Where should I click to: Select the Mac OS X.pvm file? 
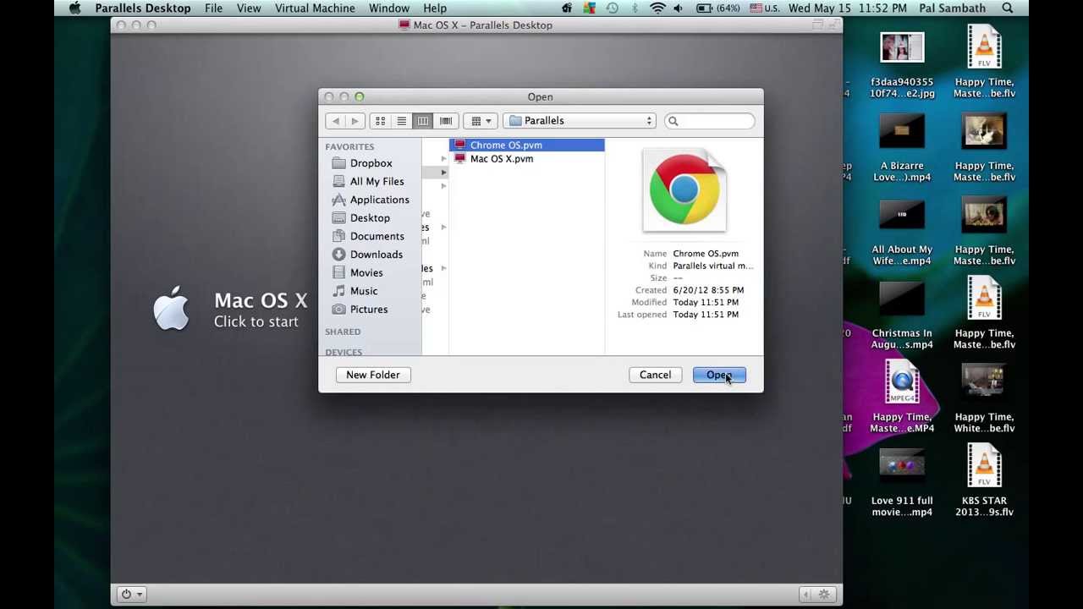526,159
